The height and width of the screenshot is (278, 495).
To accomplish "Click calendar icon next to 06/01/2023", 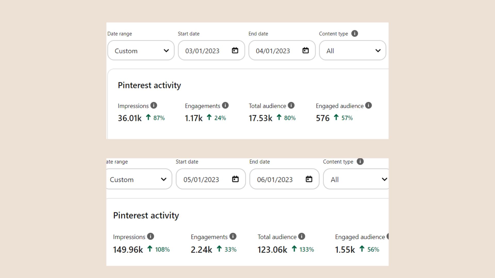I will pos(309,179).
